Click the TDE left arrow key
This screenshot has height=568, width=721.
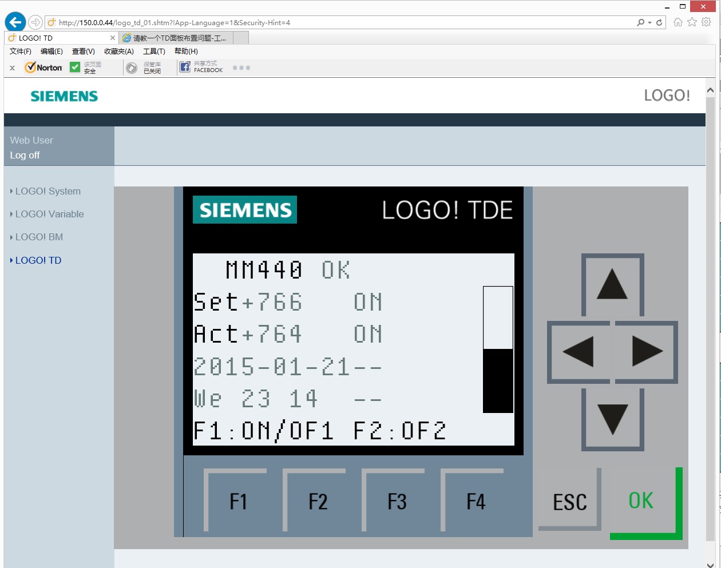coord(579,352)
